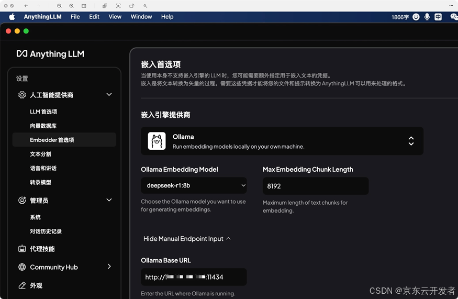Open the 外观 appearance settings
The height and width of the screenshot is (299, 458).
(36, 285)
